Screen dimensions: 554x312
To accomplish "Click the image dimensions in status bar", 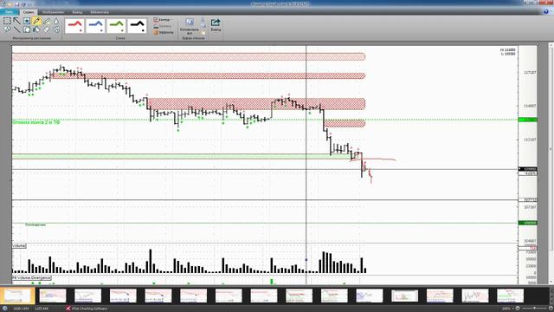I will click(21, 309).
